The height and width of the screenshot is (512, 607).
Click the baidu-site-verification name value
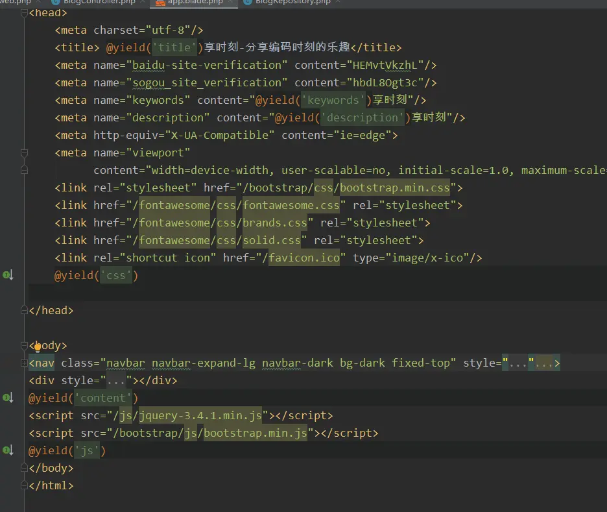pos(207,65)
